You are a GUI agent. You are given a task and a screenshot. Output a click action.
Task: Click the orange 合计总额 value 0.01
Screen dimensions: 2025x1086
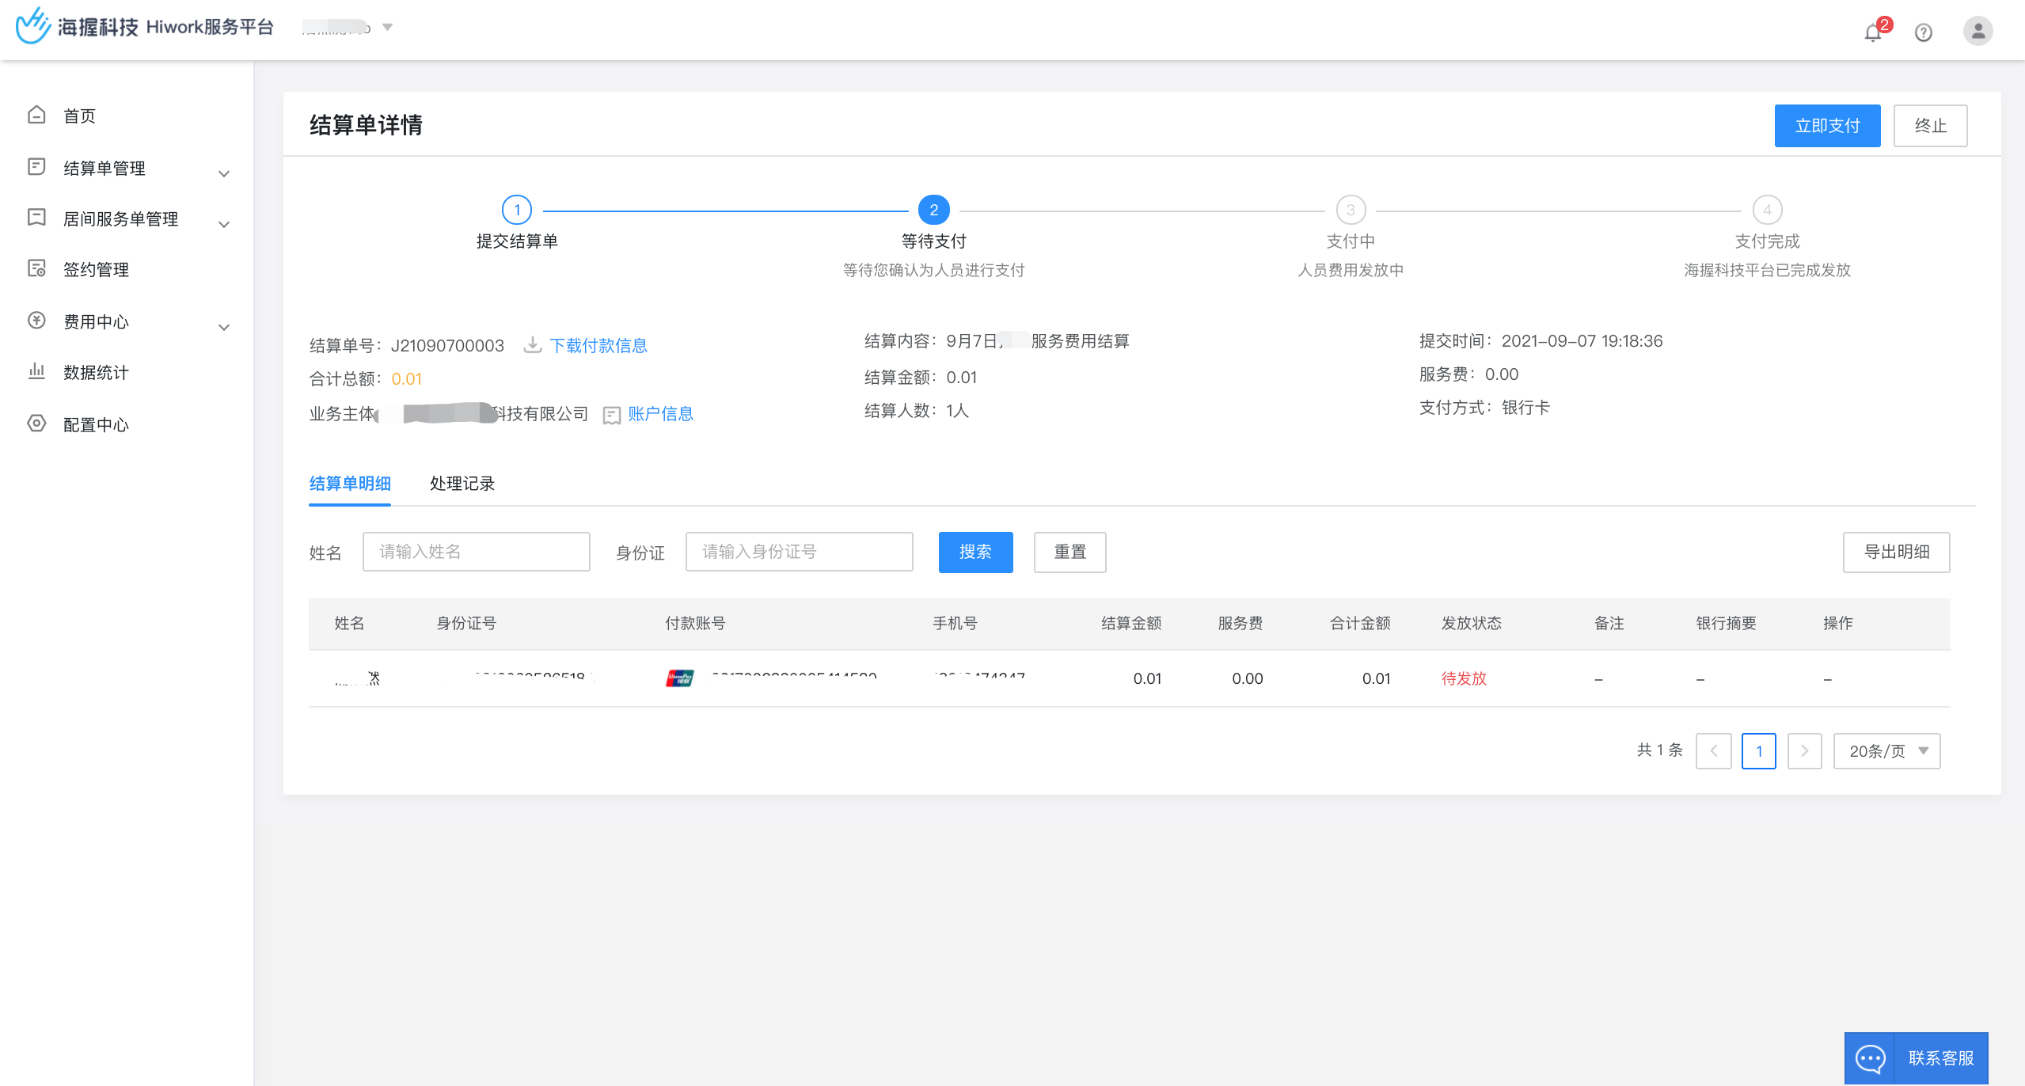(406, 379)
